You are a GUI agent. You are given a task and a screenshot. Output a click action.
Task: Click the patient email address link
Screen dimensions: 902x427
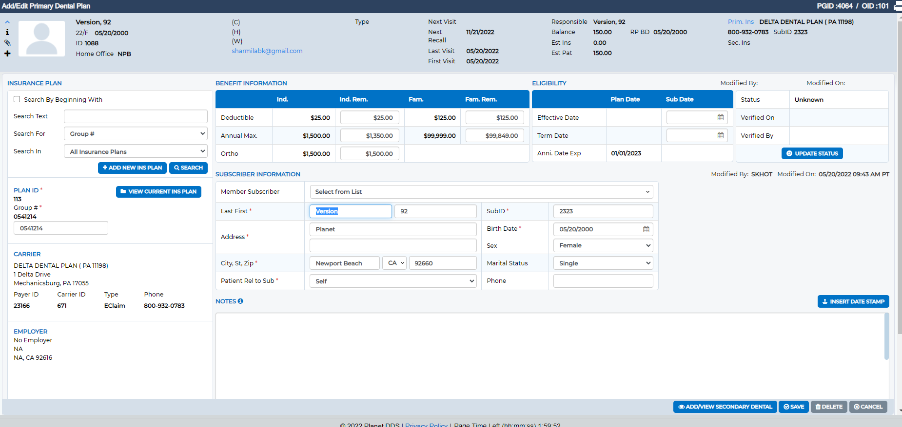267,51
